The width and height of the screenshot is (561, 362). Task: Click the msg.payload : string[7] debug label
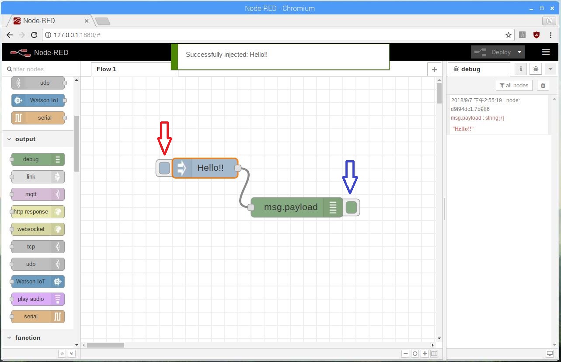[477, 118]
